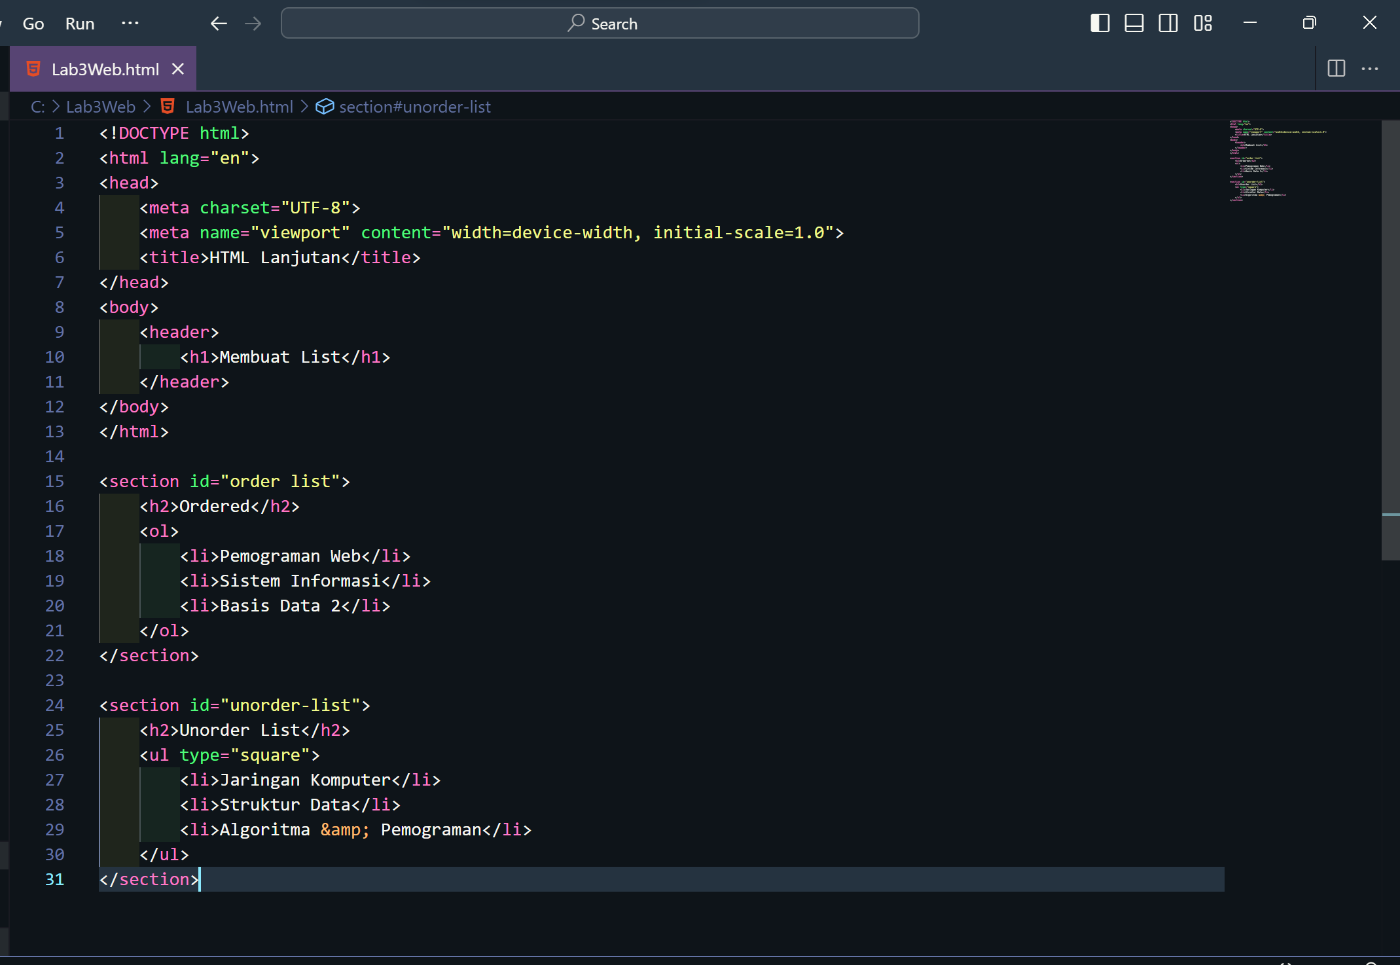The image size is (1400, 965).
Task: Open the Customize Layout icon
Action: [1203, 23]
